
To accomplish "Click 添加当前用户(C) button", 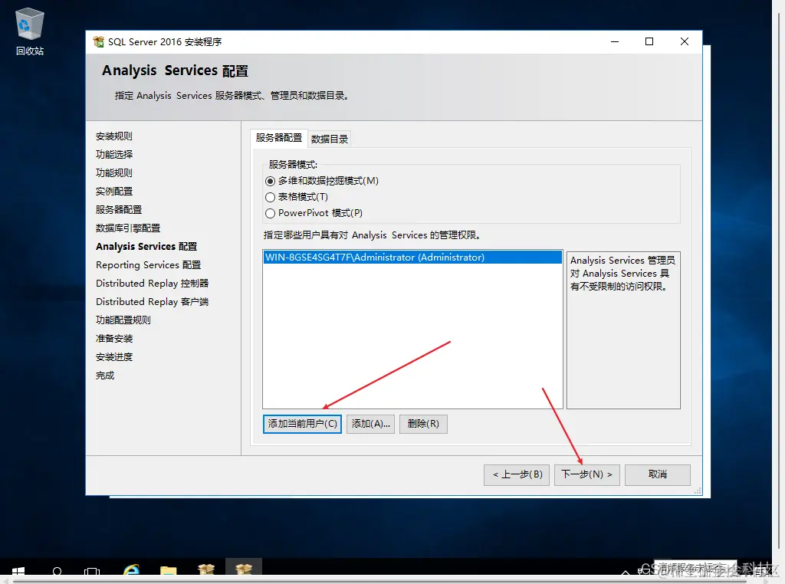I will click(x=302, y=424).
